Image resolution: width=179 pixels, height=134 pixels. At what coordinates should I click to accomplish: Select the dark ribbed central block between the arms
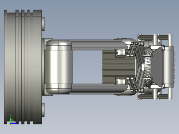(119, 67)
